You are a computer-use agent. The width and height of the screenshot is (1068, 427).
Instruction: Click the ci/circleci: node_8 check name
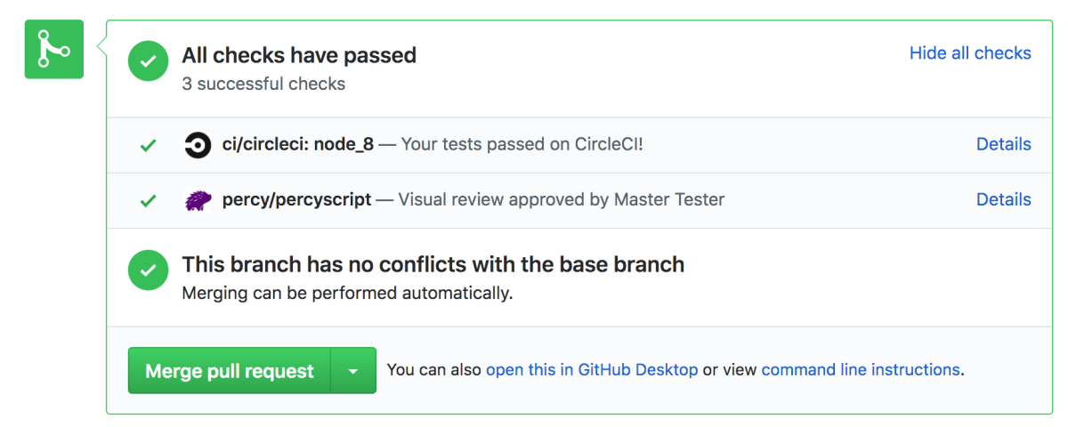click(x=298, y=144)
